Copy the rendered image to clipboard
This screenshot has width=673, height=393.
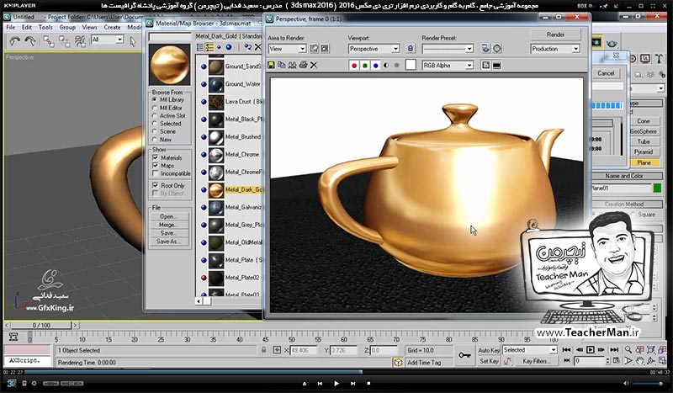coord(282,66)
